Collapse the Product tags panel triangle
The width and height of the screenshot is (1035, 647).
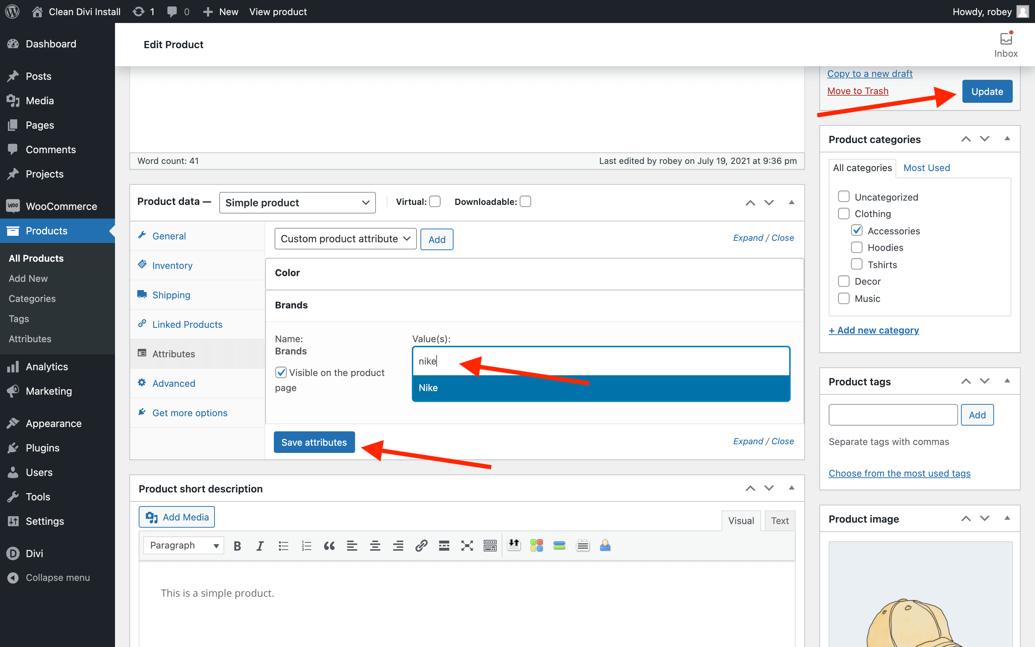pos(1007,380)
